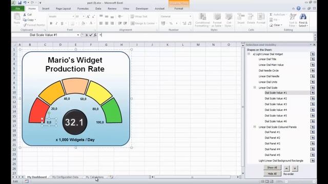
Task: Click the Insert Function fx button
Action: 95,35
